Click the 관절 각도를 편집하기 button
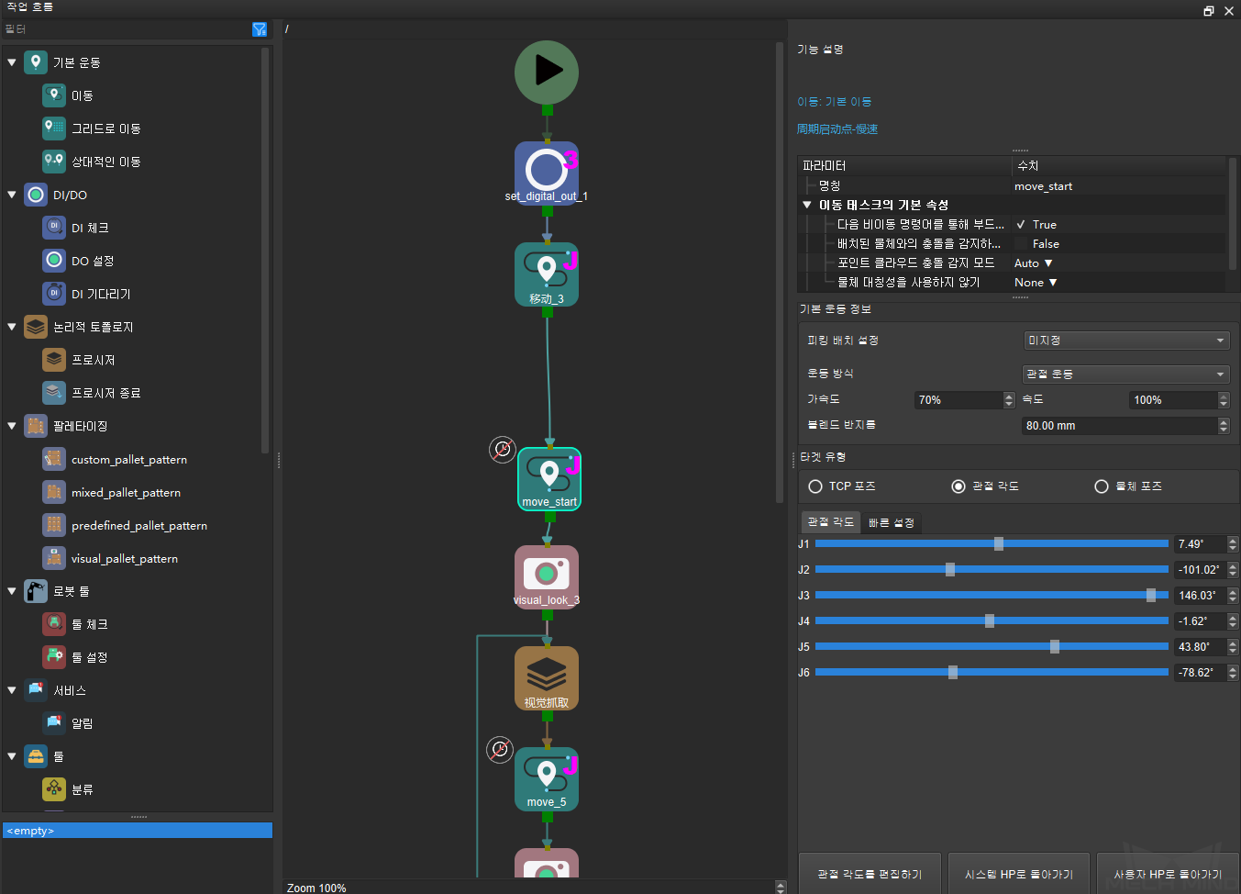The height and width of the screenshot is (894, 1241). point(870,874)
